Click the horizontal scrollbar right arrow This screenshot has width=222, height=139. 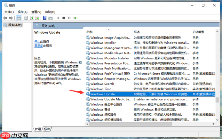(x=213, y=124)
